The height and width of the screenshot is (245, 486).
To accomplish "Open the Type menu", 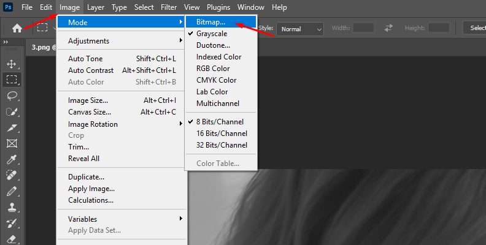I will point(119,7).
